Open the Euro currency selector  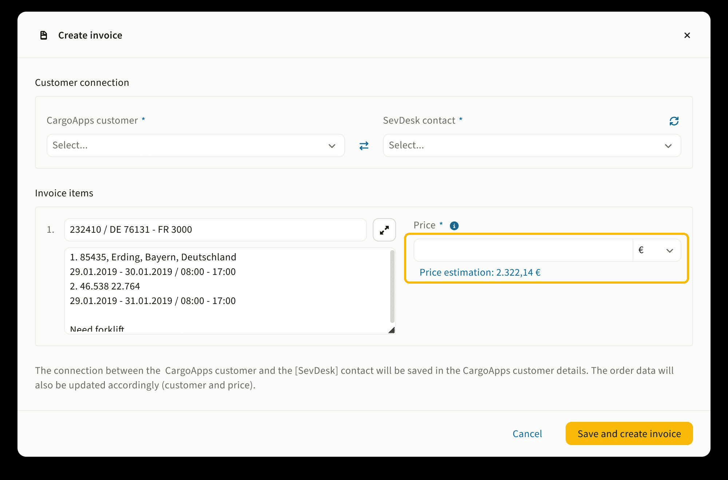click(657, 250)
